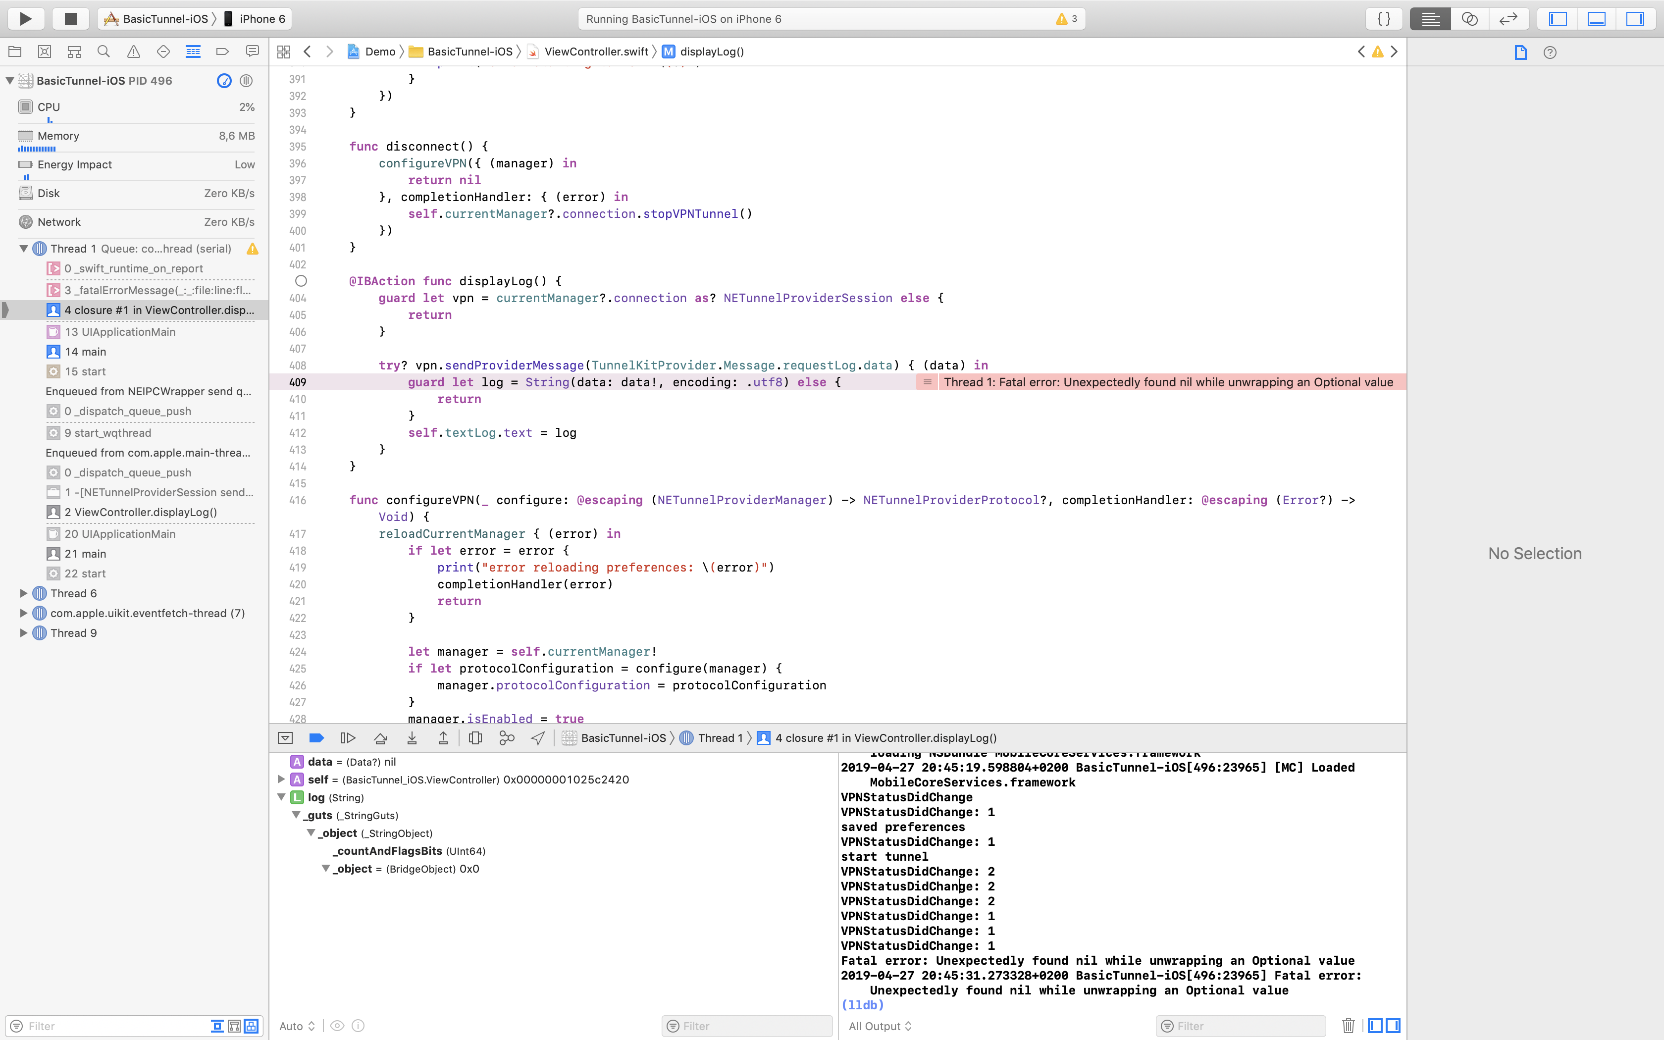Clear the console with trash icon

[x=1348, y=1026]
